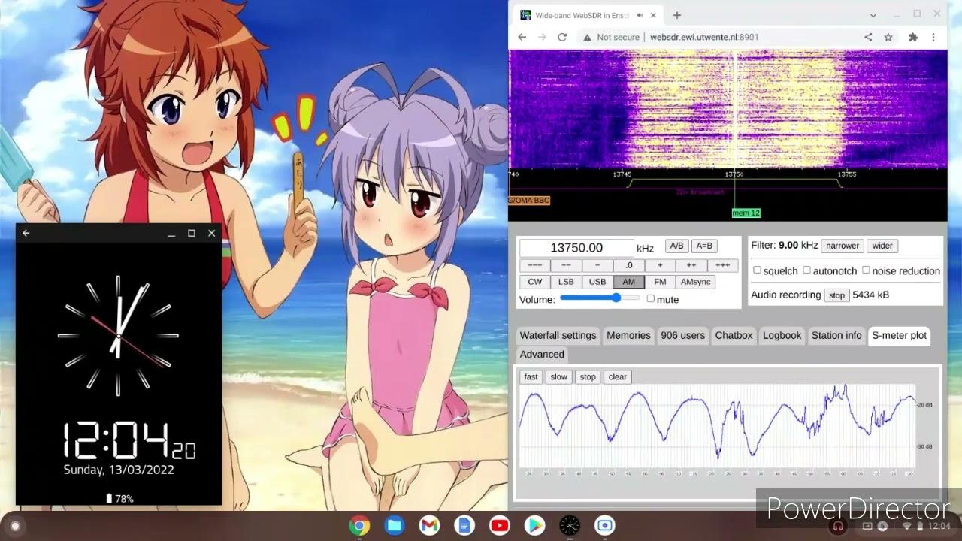Click the frequency input field
The width and height of the screenshot is (962, 541).
[x=576, y=248]
